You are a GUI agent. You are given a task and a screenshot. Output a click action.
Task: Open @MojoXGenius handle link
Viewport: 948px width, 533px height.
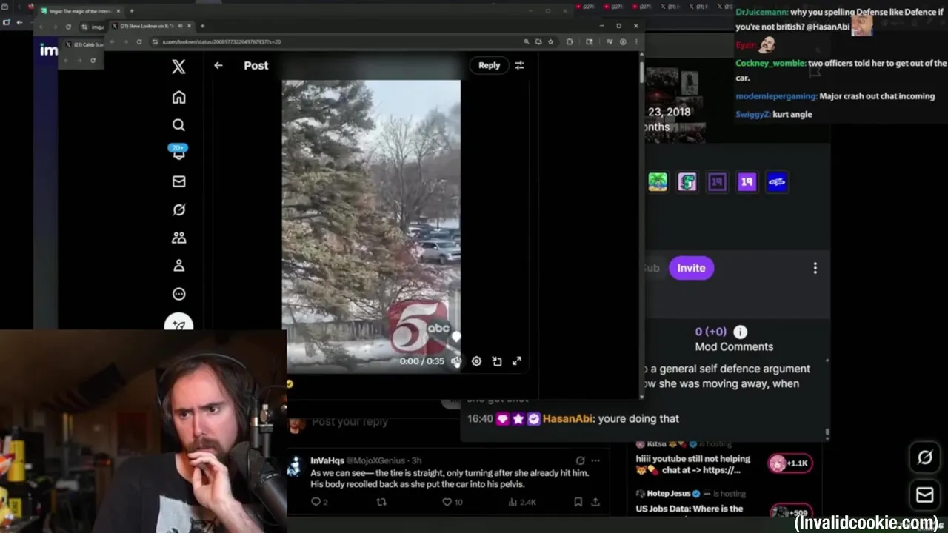[x=375, y=460]
